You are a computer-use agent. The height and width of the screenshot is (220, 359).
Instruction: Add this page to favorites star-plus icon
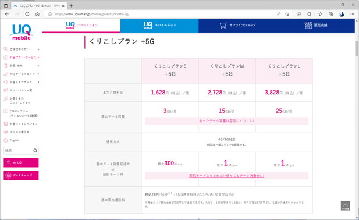287,14
